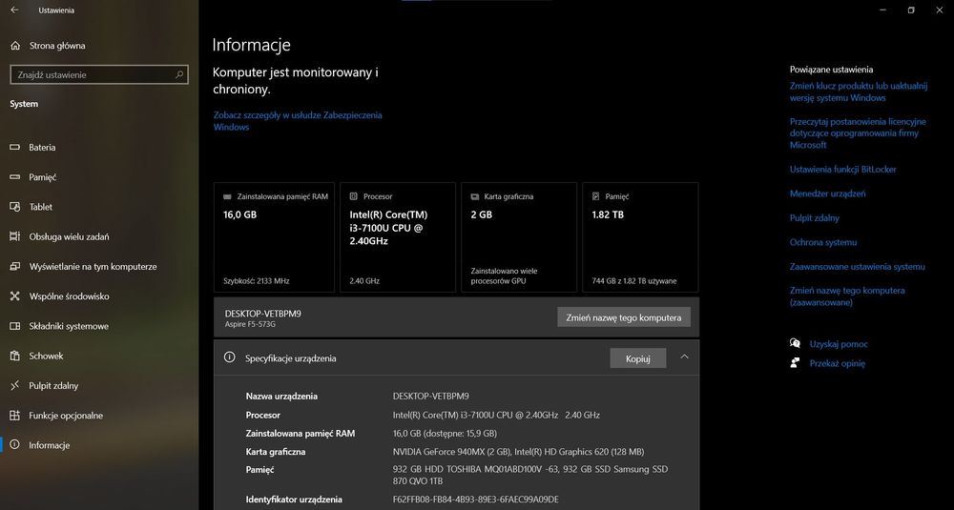This screenshot has width=954, height=510.
Task: Click the Szybkość: 2133 MHz text
Action: (x=256, y=281)
